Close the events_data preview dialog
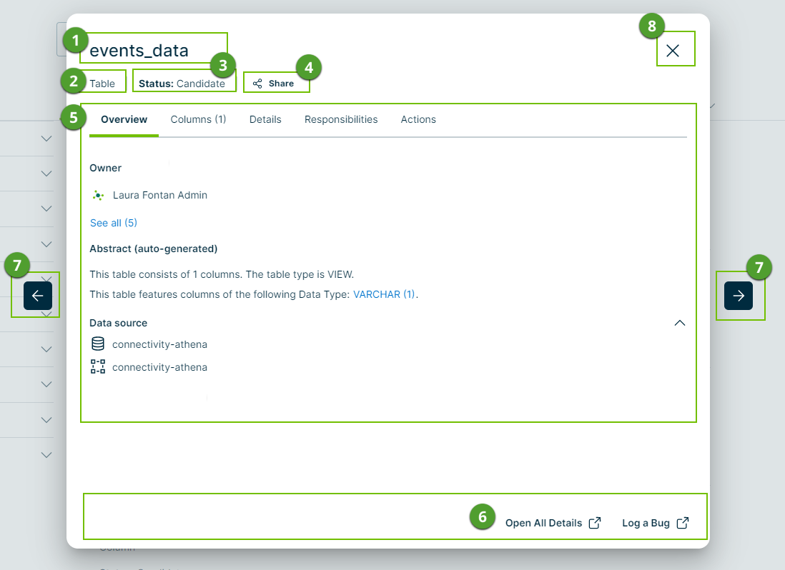This screenshot has height=570, width=785. point(673,50)
